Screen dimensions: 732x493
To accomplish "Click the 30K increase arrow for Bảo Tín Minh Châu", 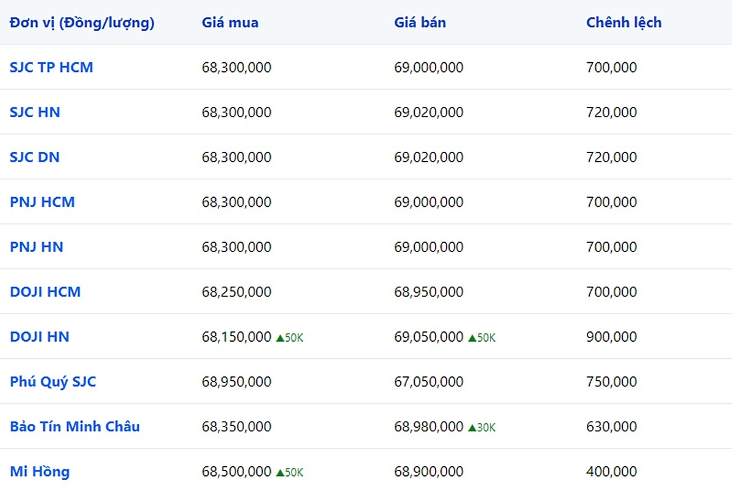I will coord(472,428).
